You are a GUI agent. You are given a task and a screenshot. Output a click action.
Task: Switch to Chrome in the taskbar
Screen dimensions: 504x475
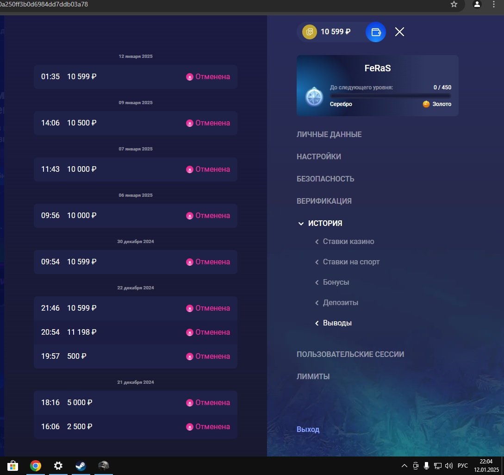[x=35, y=465]
